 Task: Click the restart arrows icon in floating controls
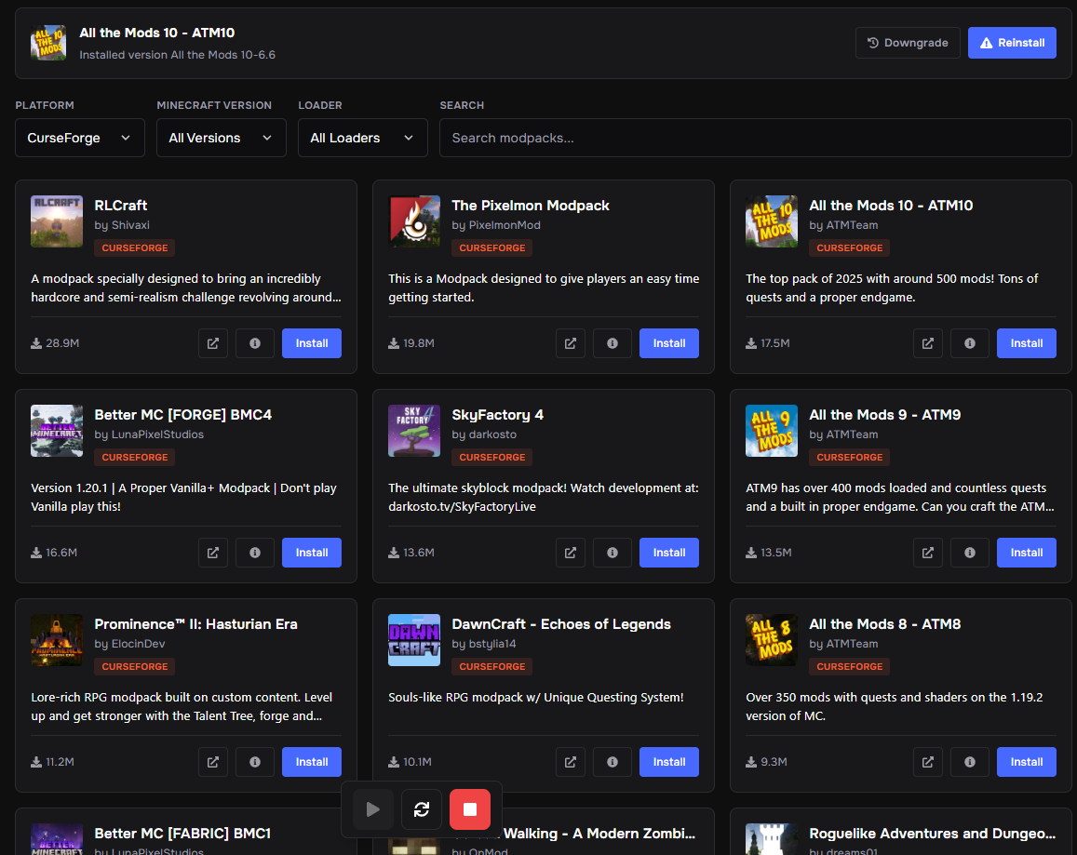coord(422,809)
